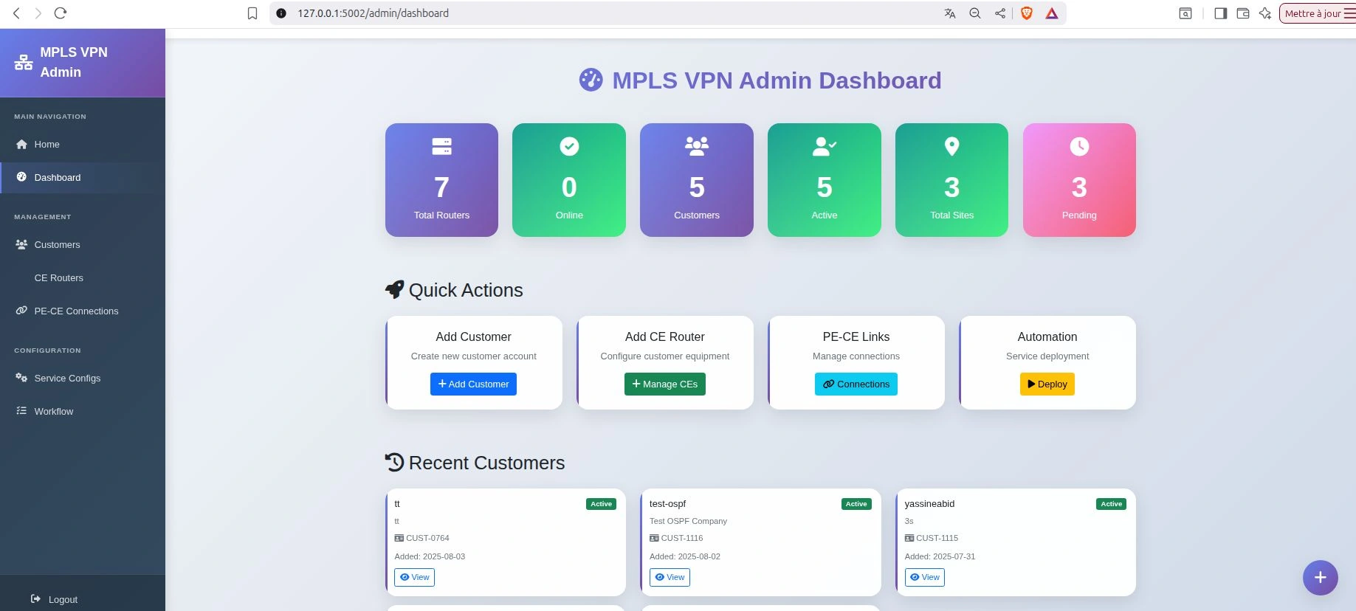
Task: Click the zoom out magnifier icon
Action: 975,13
